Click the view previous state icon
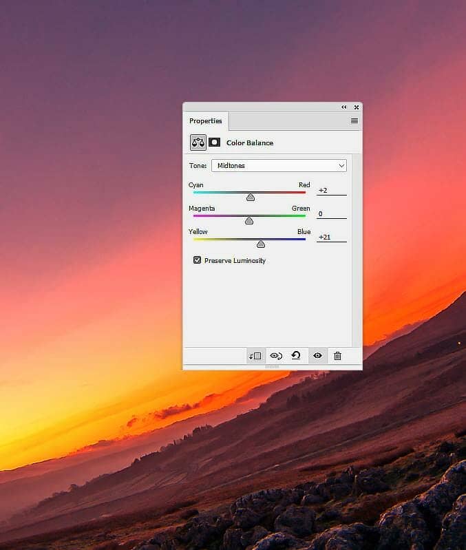Image resolution: width=466 pixels, height=550 pixels. (x=275, y=356)
